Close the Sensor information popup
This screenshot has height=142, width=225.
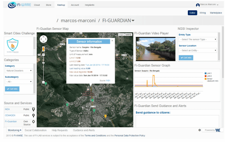coord(112,41)
